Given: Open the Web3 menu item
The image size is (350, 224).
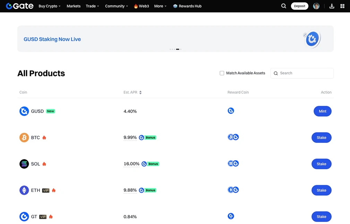Looking at the screenshot, I should tap(141, 6).
